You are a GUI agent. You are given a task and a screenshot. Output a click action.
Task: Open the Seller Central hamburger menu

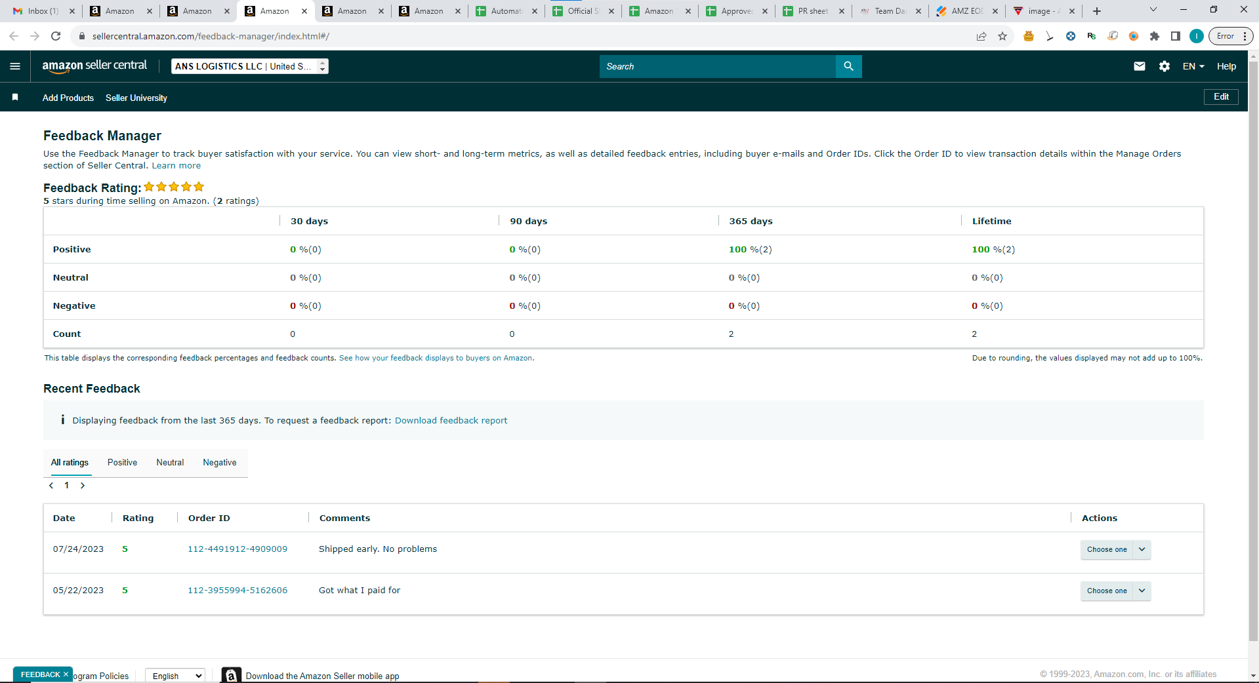click(15, 66)
